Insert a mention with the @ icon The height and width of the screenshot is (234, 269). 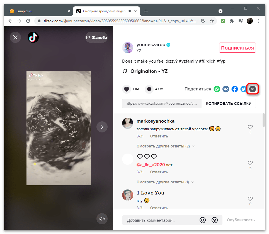(x=203, y=220)
